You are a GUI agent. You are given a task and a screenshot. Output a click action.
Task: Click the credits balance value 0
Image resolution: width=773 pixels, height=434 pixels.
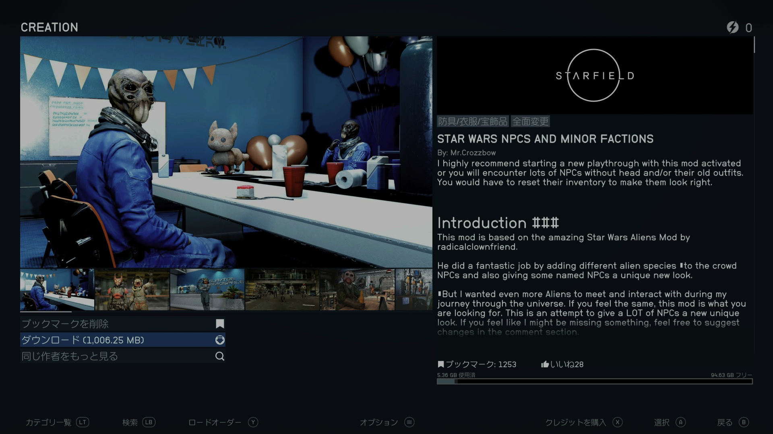[748, 28]
